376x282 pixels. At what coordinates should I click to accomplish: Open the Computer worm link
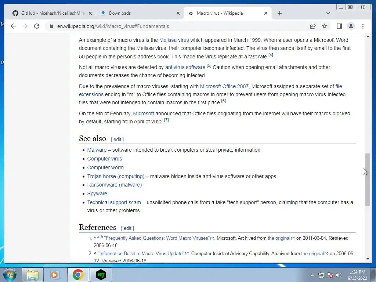[x=105, y=167]
